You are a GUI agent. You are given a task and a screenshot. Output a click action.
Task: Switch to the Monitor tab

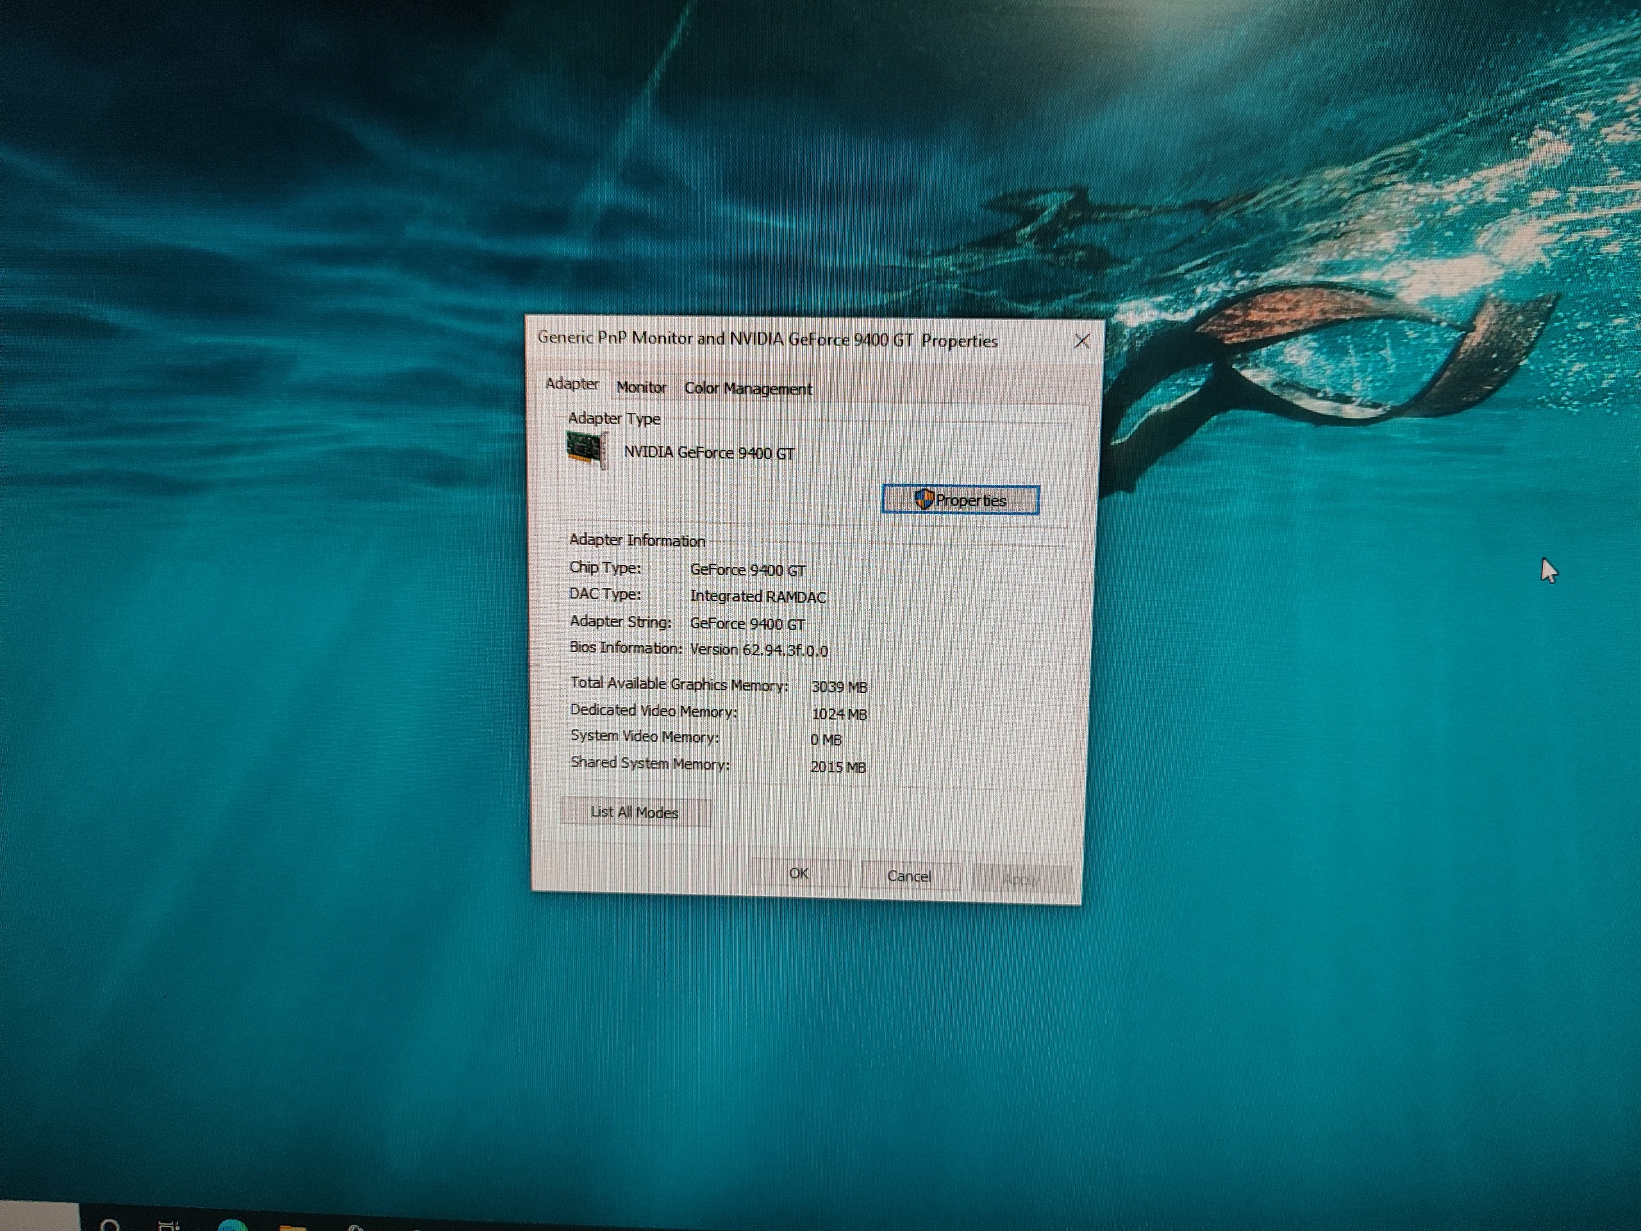[641, 387]
